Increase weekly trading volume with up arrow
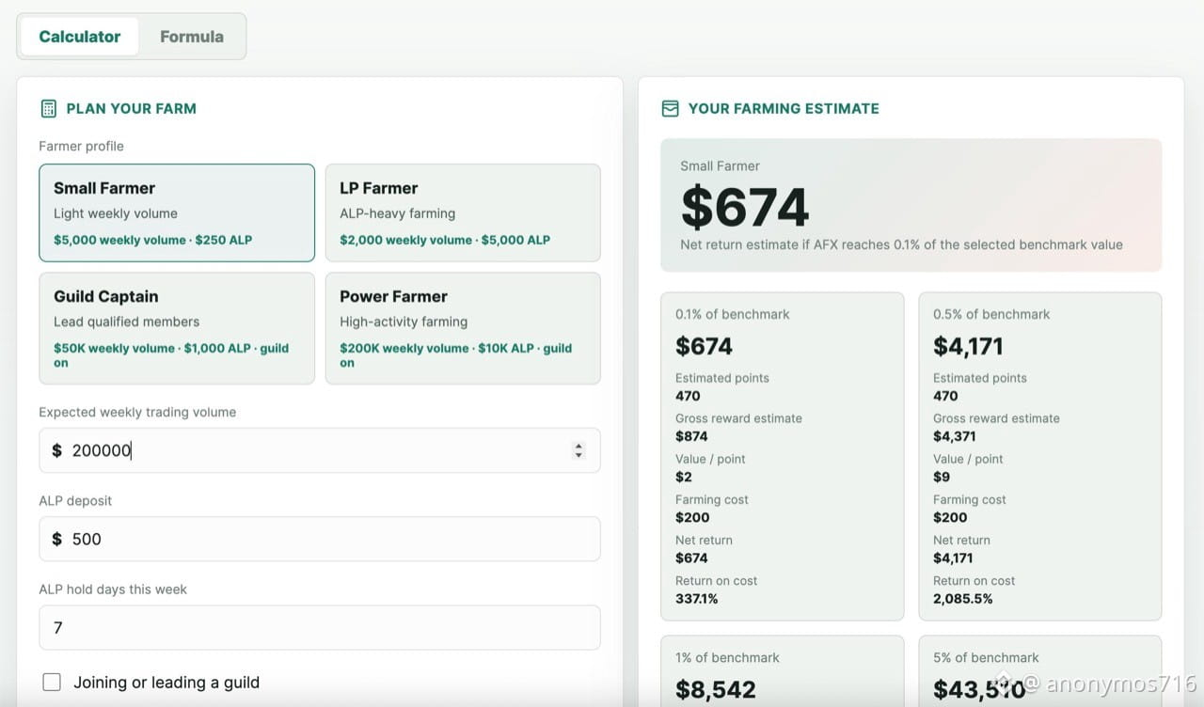Screen dimensions: 1204x707 pyautogui.click(x=578, y=446)
